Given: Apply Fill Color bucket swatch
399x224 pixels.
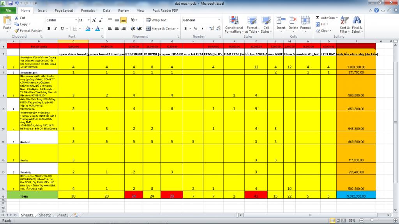Looking at the screenshot, I should [88, 28].
